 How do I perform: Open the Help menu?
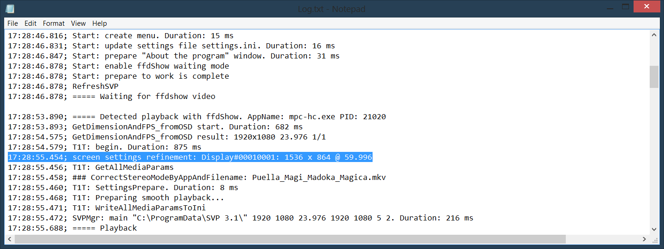tap(100, 23)
